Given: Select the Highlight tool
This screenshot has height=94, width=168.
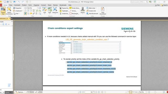Looking at the screenshot, I should tap(64, 11).
